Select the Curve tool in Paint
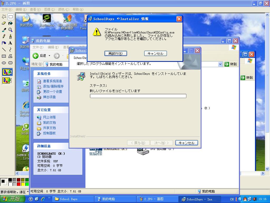270x203 pixels. click(x=11, y=49)
